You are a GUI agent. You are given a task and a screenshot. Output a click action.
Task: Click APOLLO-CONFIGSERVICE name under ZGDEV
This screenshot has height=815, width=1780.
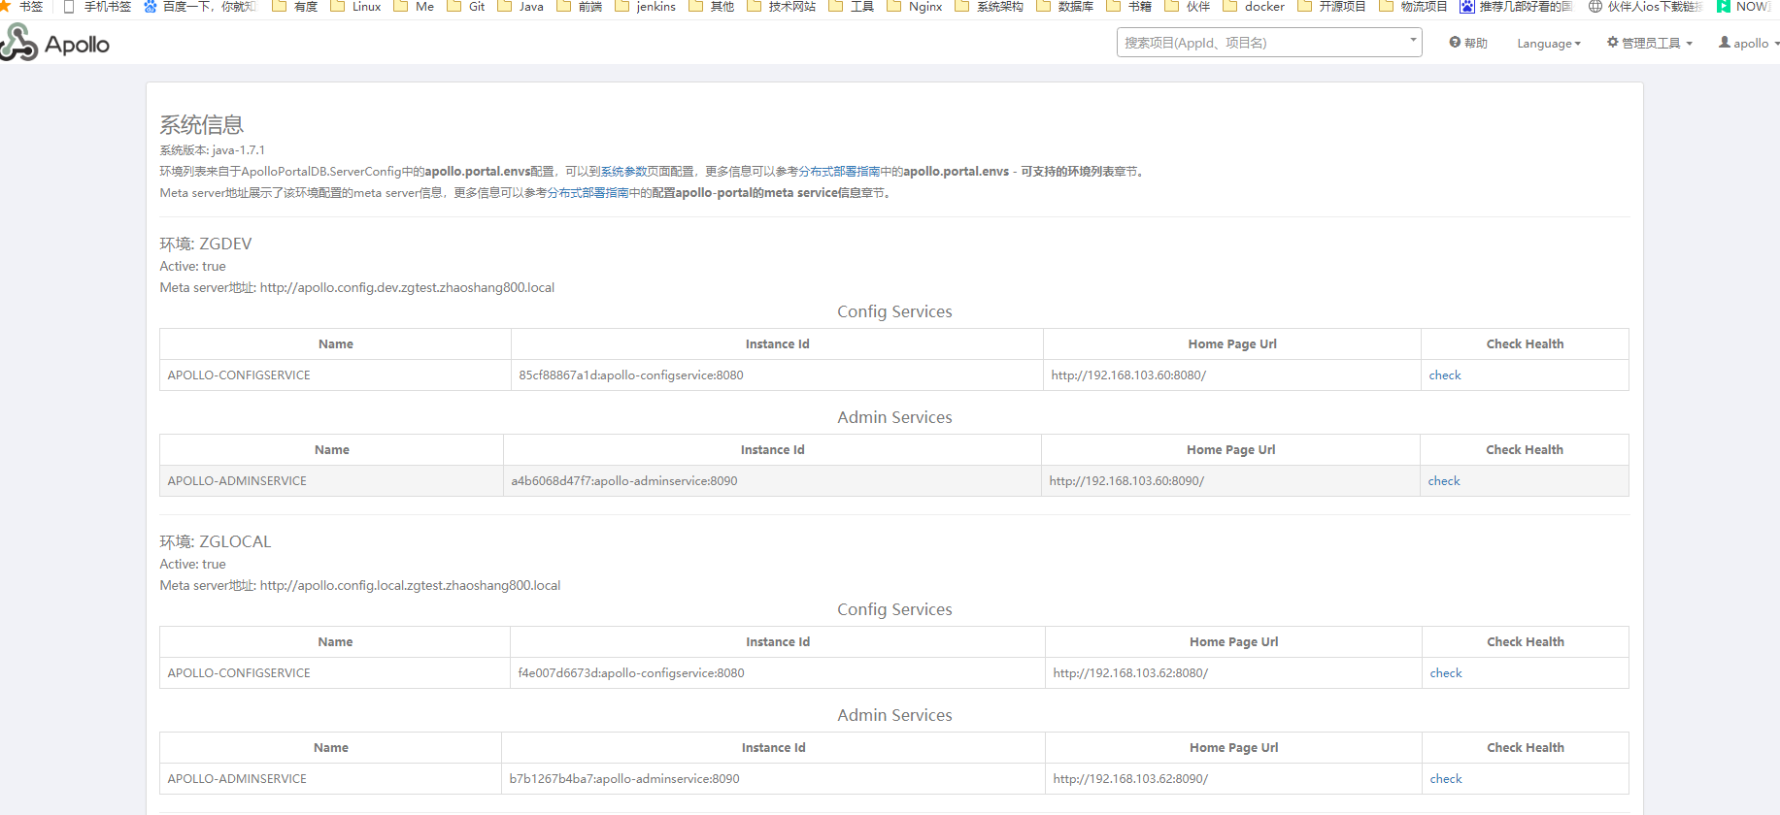tap(239, 375)
